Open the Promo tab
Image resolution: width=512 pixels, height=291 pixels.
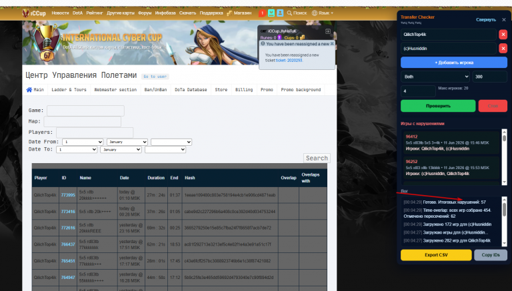pyautogui.click(x=267, y=90)
